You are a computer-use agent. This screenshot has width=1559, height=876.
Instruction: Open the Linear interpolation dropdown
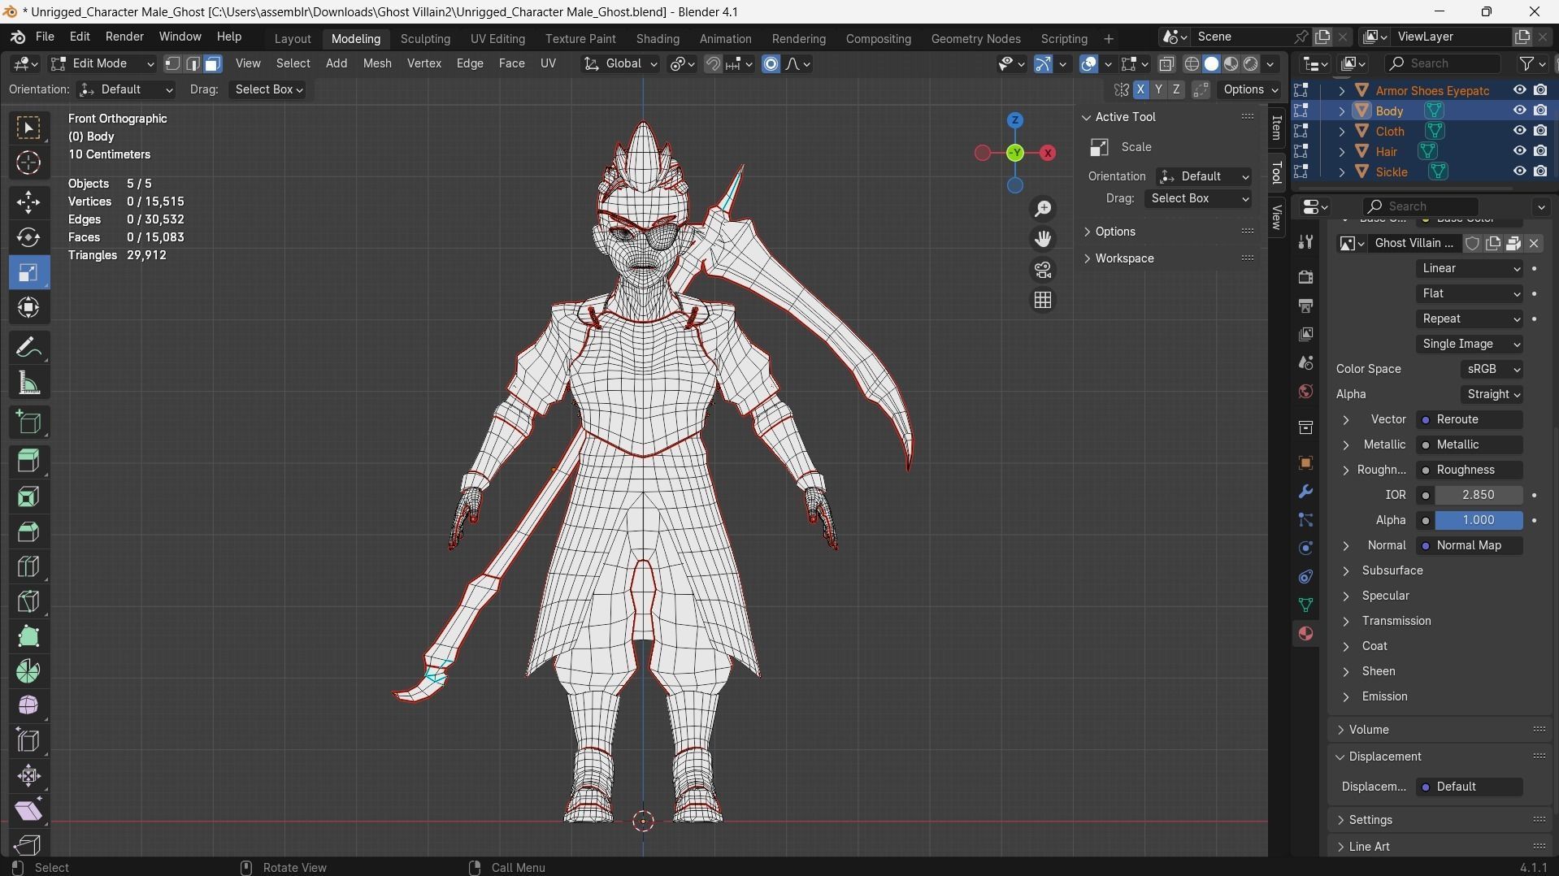coord(1470,268)
